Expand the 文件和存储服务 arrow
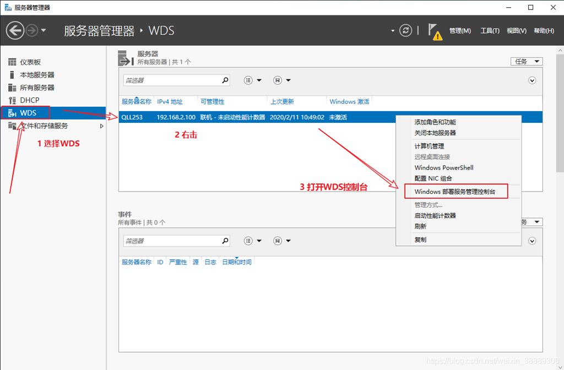The image size is (564, 370). tap(101, 126)
